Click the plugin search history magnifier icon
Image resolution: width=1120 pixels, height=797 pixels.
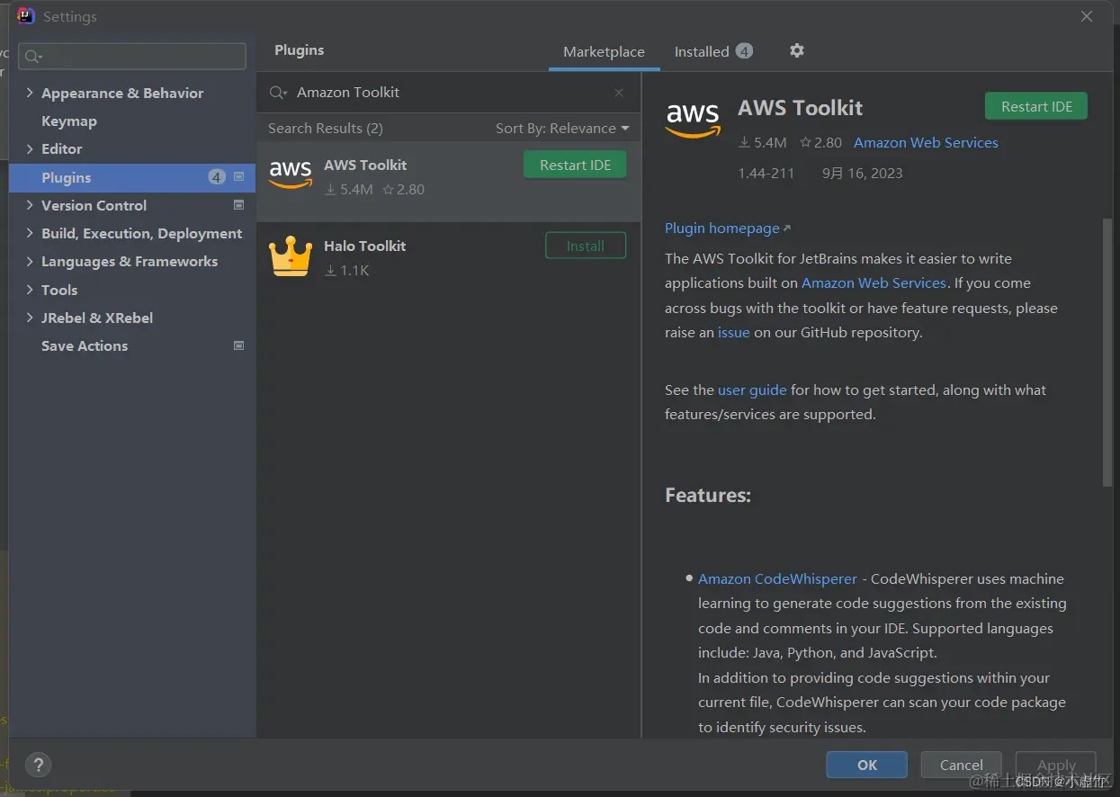pyautogui.click(x=279, y=93)
